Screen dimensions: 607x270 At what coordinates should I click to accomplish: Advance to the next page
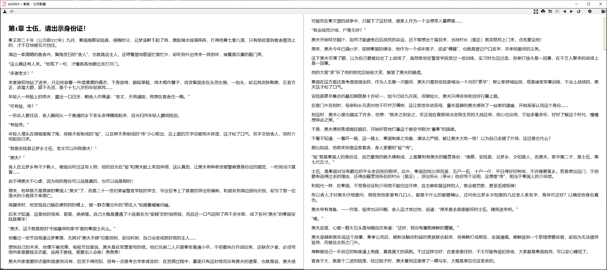click(x=571, y=11)
